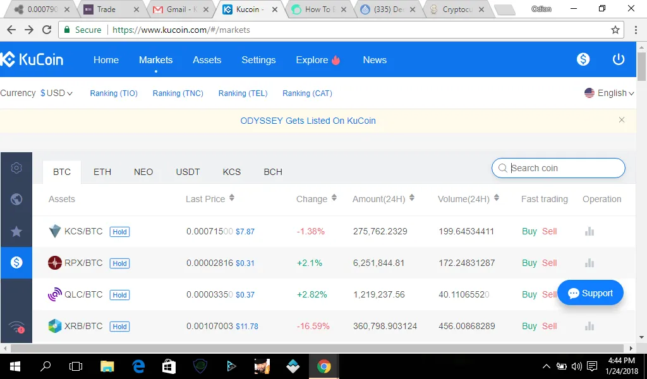Open Windows Start menu
647x379 pixels.
[15, 366]
